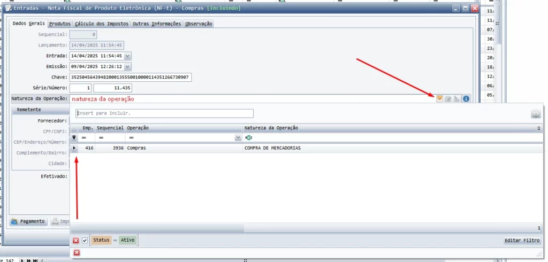This screenshot has width=548, height=262.
Task: Click the clear broom icon beside Natureza da Operação
Action: click(x=457, y=99)
